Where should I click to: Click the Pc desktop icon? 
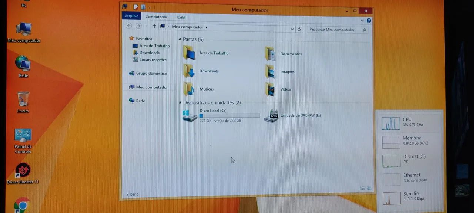coord(24,4)
